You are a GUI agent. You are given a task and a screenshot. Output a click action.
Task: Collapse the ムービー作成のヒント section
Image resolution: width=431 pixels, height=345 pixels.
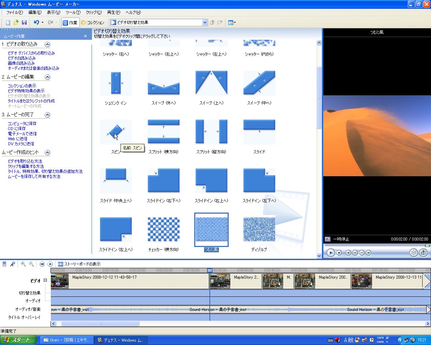coord(47,153)
